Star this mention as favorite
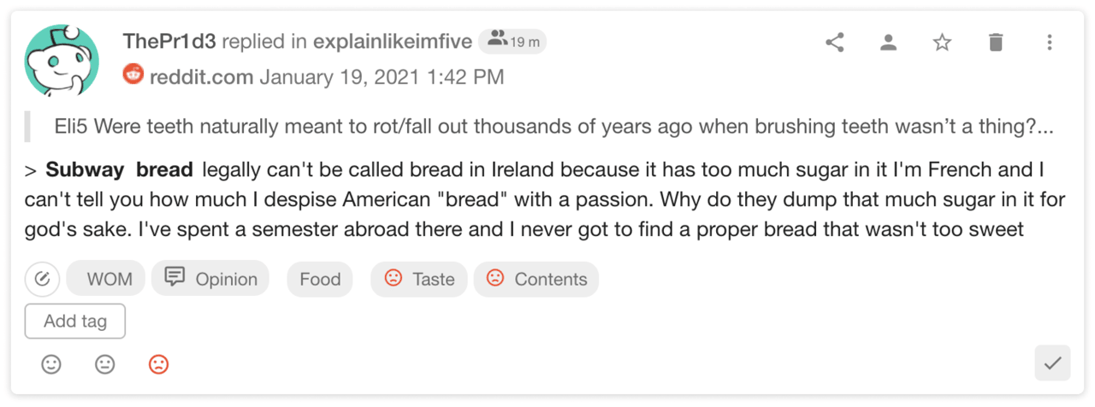 click(x=942, y=42)
